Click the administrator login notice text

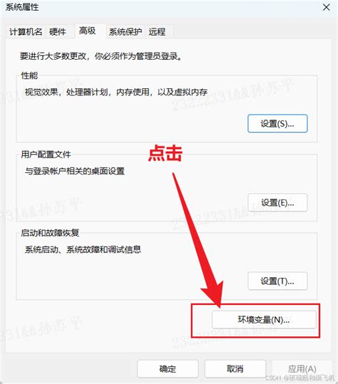coord(101,56)
